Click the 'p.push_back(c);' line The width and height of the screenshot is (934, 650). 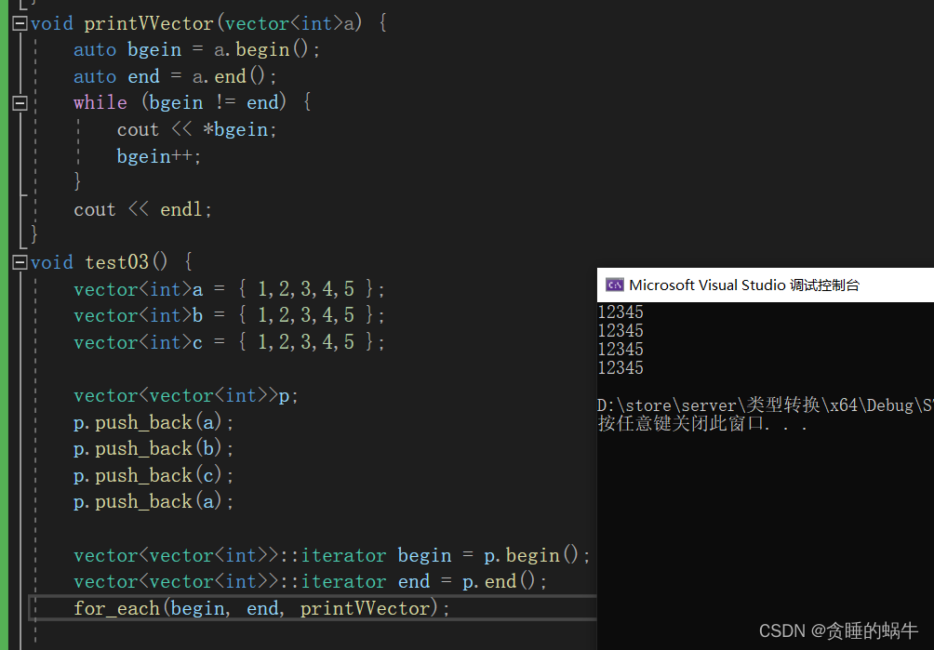coord(153,475)
